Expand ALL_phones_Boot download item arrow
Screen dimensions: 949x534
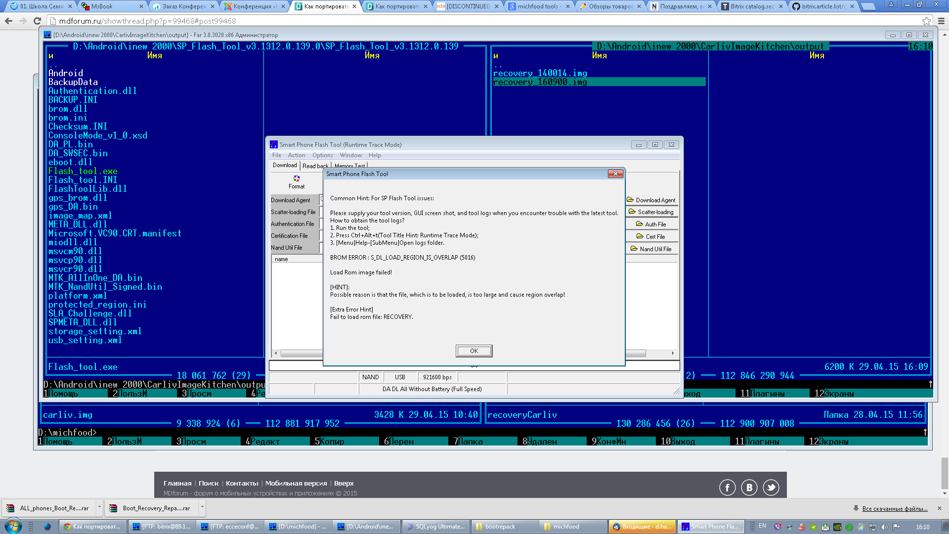point(99,508)
